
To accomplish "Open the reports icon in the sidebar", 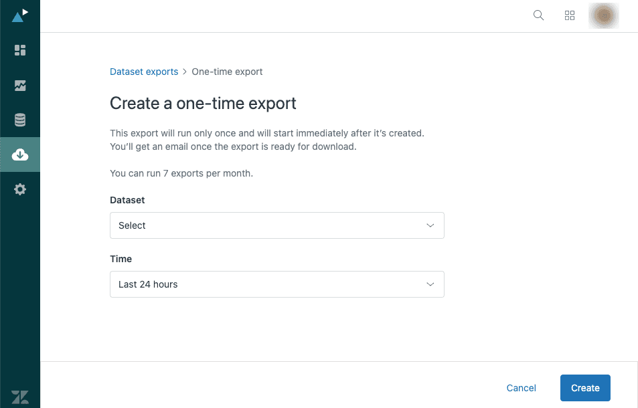I will point(20,85).
